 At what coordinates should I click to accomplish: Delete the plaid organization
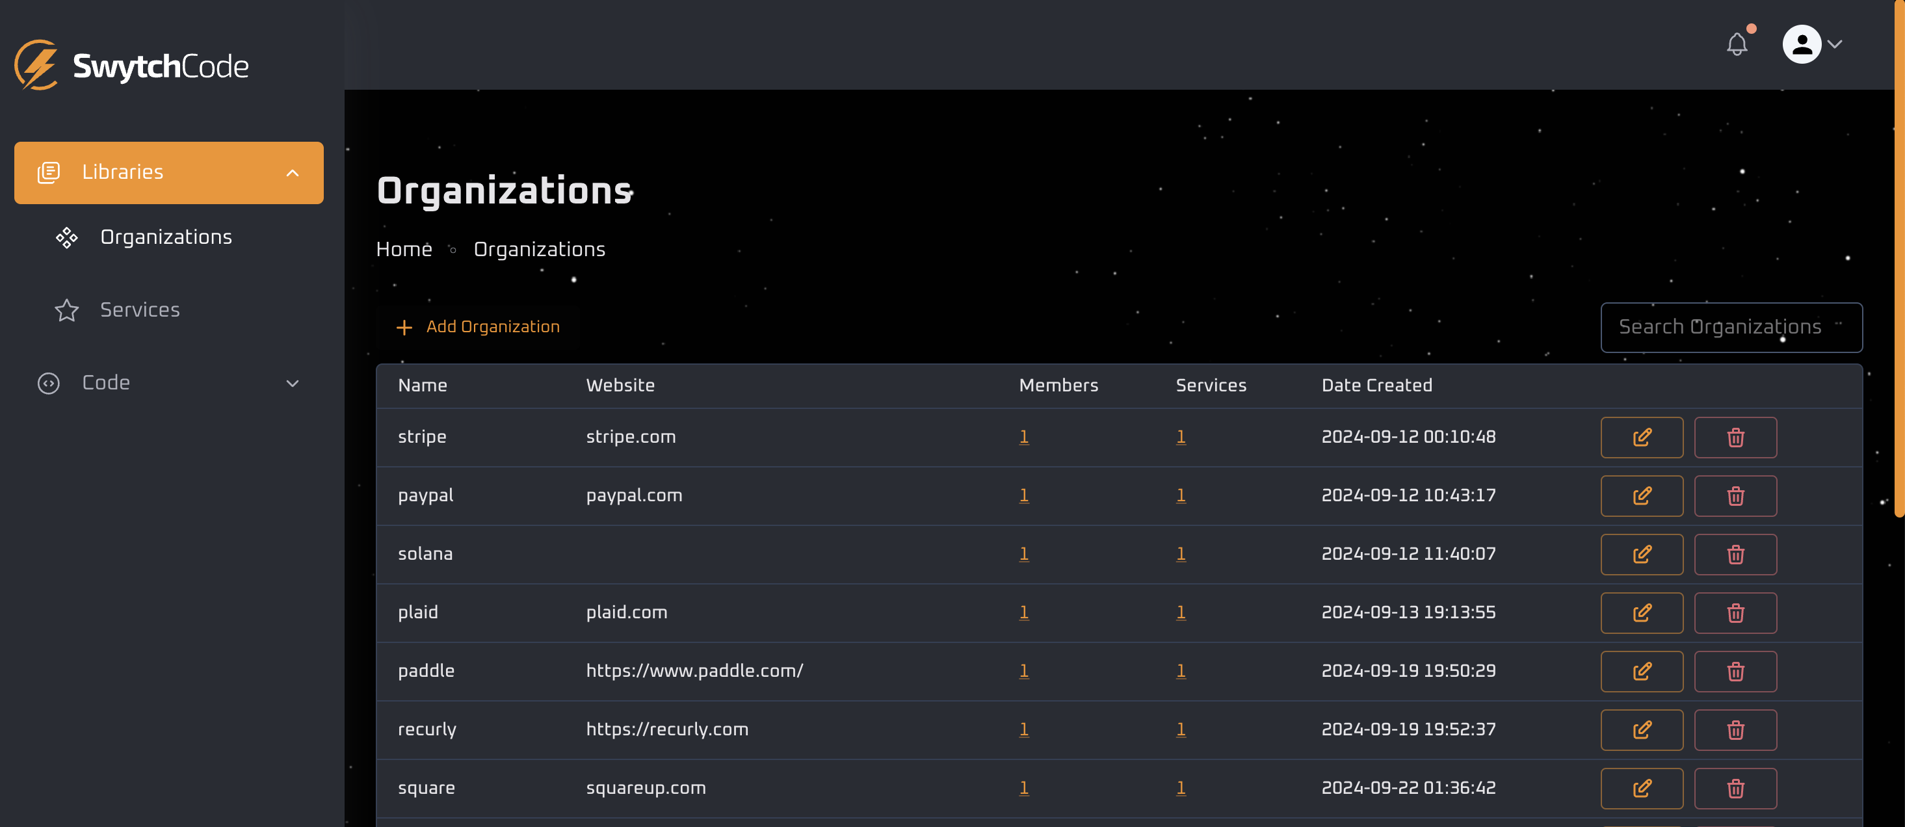pyautogui.click(x=1735, y=612)
